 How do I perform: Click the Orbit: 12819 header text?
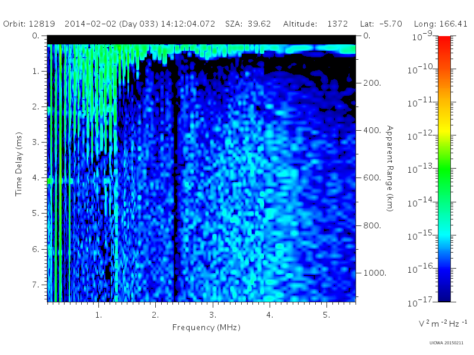[x=29, y=24]
